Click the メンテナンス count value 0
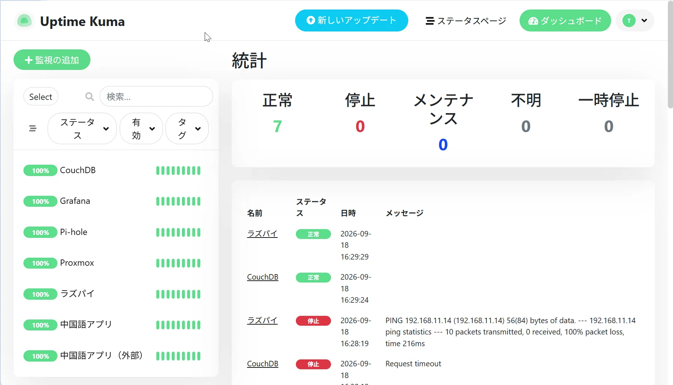Image resolution: width=673 pixels, height=385 pixels. [x=443, y=145]
